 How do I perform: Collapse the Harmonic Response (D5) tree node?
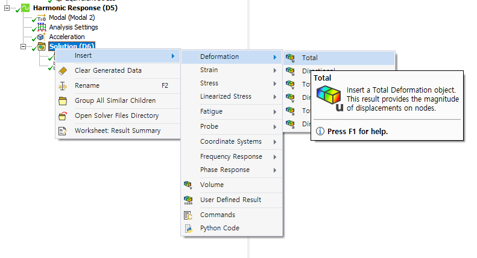(x=7, y=8)
